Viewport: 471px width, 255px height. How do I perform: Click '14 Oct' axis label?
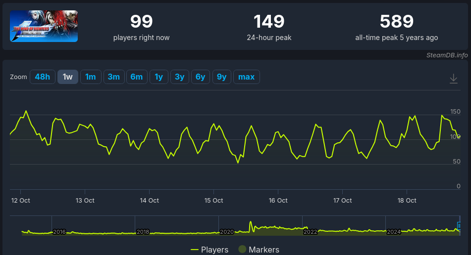149,201
